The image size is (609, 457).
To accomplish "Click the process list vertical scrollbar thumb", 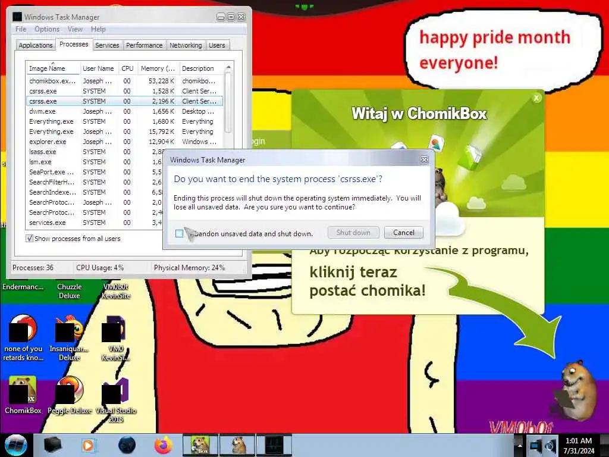I will tap(228, 103).
